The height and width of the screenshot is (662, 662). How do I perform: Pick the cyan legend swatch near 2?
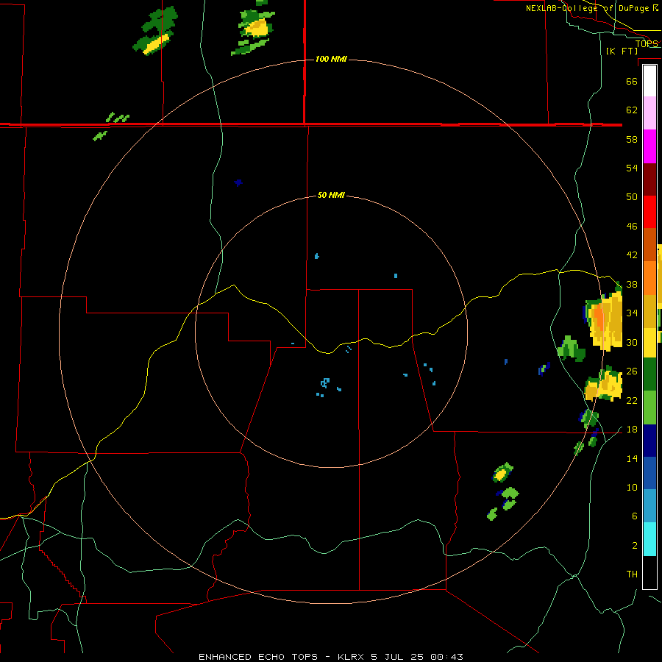click(x=649, y=539)
